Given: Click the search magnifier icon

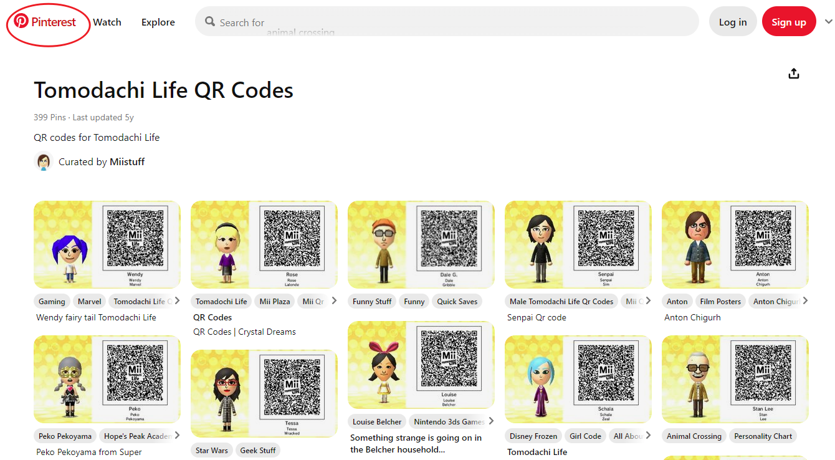Looking at the screenshot, I should [x=210, y=22].
